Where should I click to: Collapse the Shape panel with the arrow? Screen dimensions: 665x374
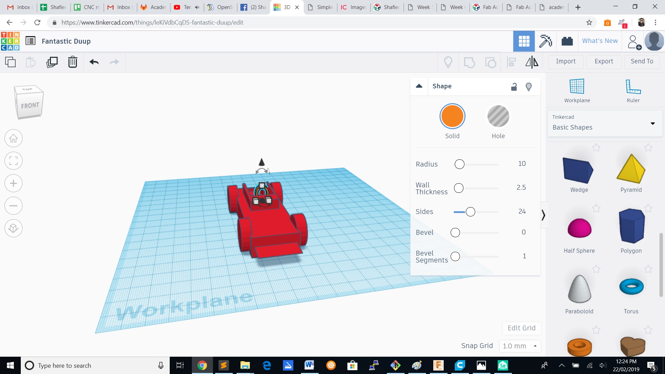[419, 86]
